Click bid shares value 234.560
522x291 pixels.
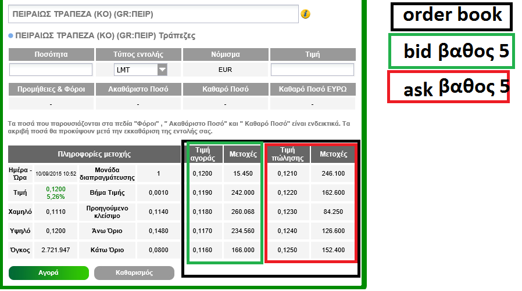243,231
